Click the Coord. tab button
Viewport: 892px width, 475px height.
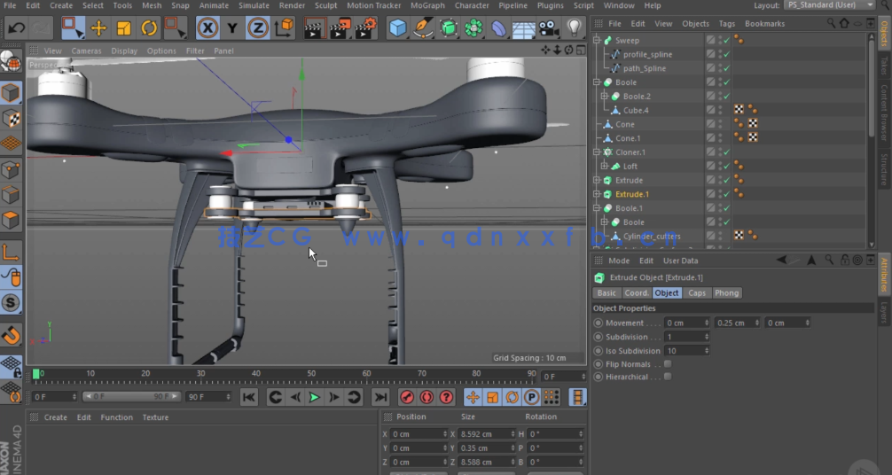pyautogui.click(x=636, y=293)
